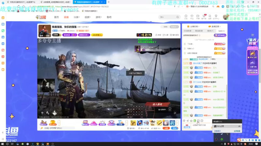Open the blue 背包 button
The image size is (261, 146).
175,128
